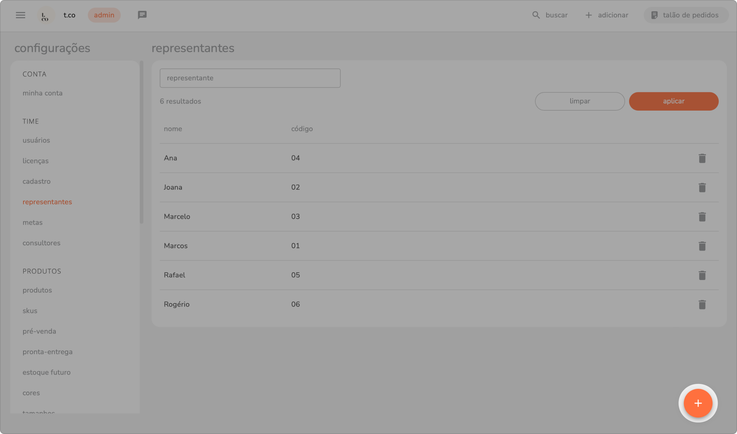Clear filter with limpar button
Viewport: 737px width, 434px height.
(x=580, y=101)
